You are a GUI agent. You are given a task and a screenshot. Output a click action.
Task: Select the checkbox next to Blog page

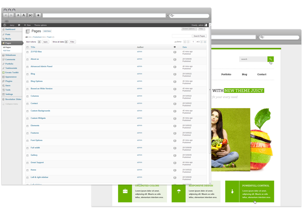pos(27,74)
